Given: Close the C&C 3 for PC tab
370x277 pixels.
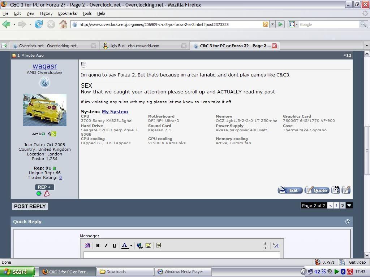Looking at the screenshot, I should pos(274,46).
